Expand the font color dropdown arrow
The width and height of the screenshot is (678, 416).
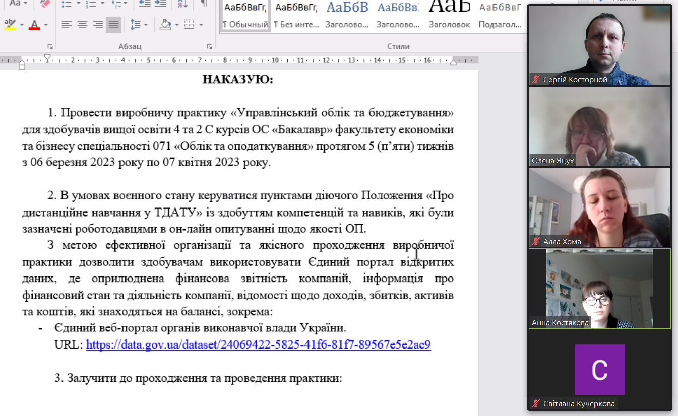46,25
